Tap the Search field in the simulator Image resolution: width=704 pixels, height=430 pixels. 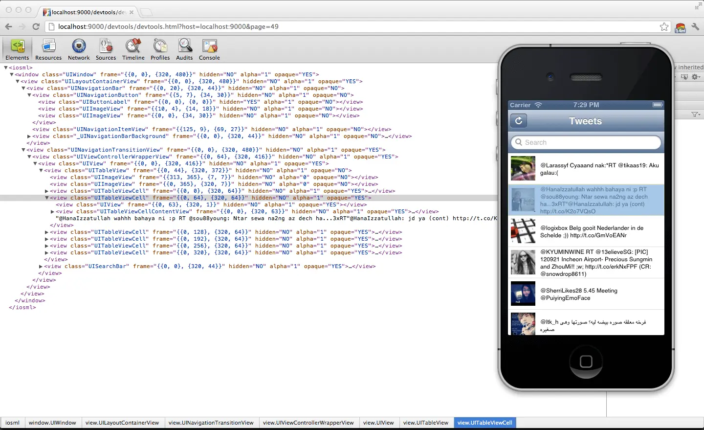click(x=586, y=142)
